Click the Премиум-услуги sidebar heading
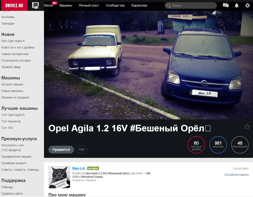Viewport: 253px width, 197px height. click(x=19, y=139)
